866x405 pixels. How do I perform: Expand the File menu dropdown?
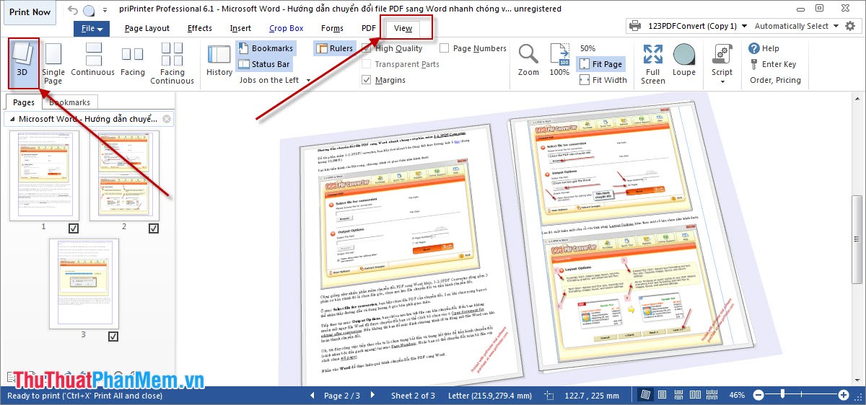tap(92, 29)
